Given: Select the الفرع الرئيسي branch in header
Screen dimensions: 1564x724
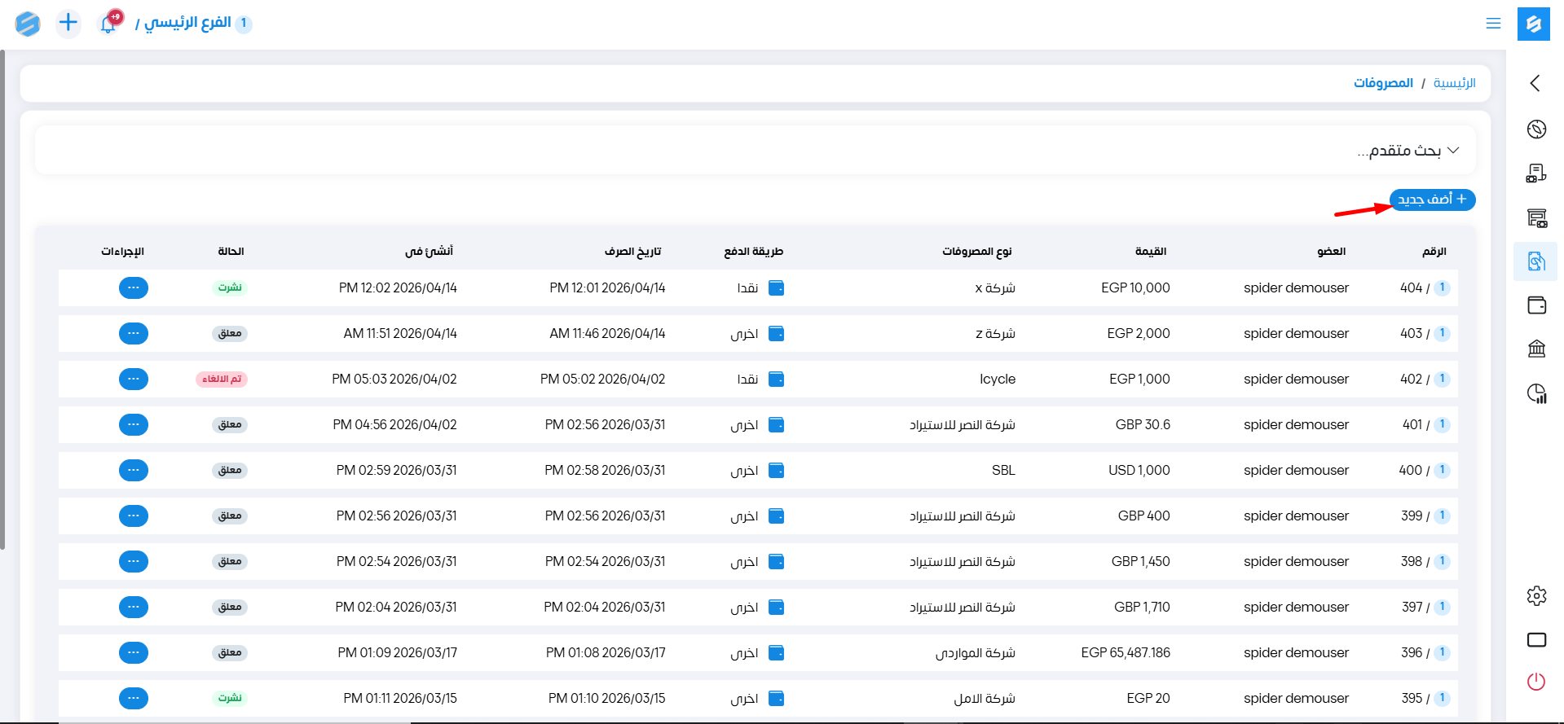Looking at the screenshot, I should pyautogui.click(x=187, y=23).
